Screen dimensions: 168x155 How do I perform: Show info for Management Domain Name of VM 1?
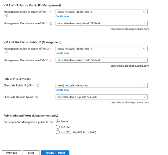(51, 23)
